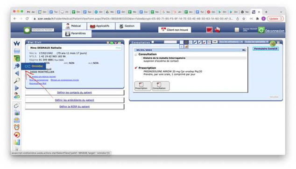Click the green round icon beside Recherche Patient
Screen dimensions: 296x169
[27, 30]
